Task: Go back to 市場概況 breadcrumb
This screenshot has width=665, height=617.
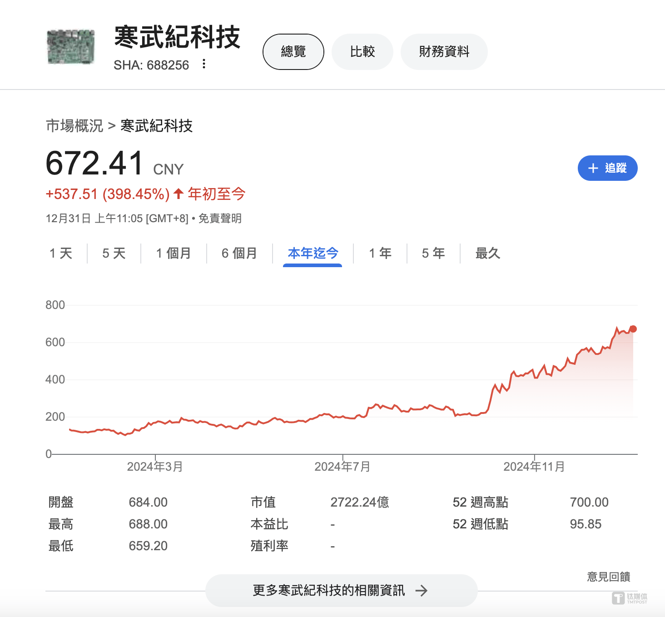Action: point(74,126)
